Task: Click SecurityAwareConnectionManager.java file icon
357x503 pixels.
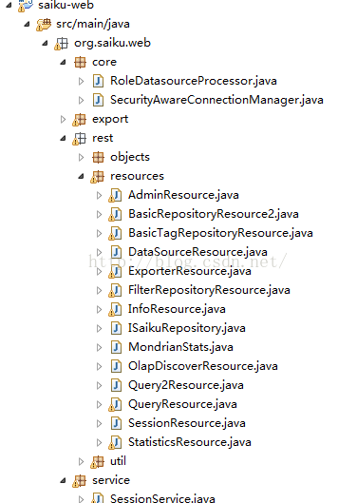Action: click(98, 100)
